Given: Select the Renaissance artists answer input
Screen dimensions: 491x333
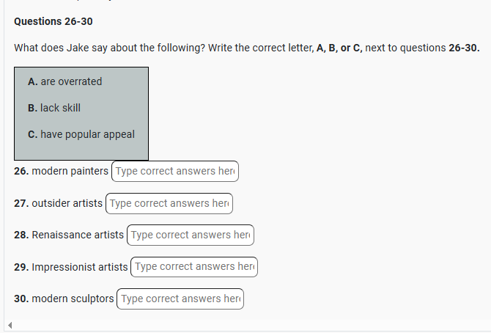Looking at the screenshot, I should coord(191,235).
